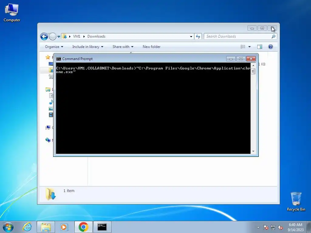
Task: Go back in the Explorer window
Action: pyautogui.click(x=44, y=36)
